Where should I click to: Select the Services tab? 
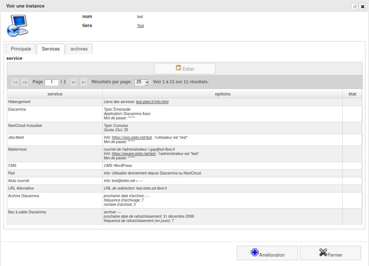click(x=51, y=49)
